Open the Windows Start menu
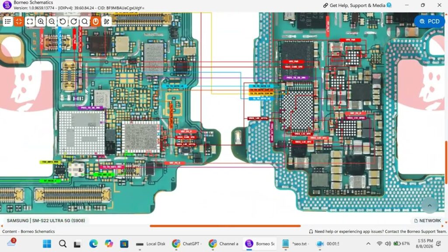Viewport: 448px width, 252px height. pos(47,244)
